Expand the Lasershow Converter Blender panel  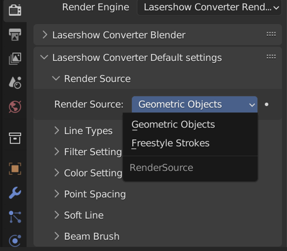coord(119,35)
